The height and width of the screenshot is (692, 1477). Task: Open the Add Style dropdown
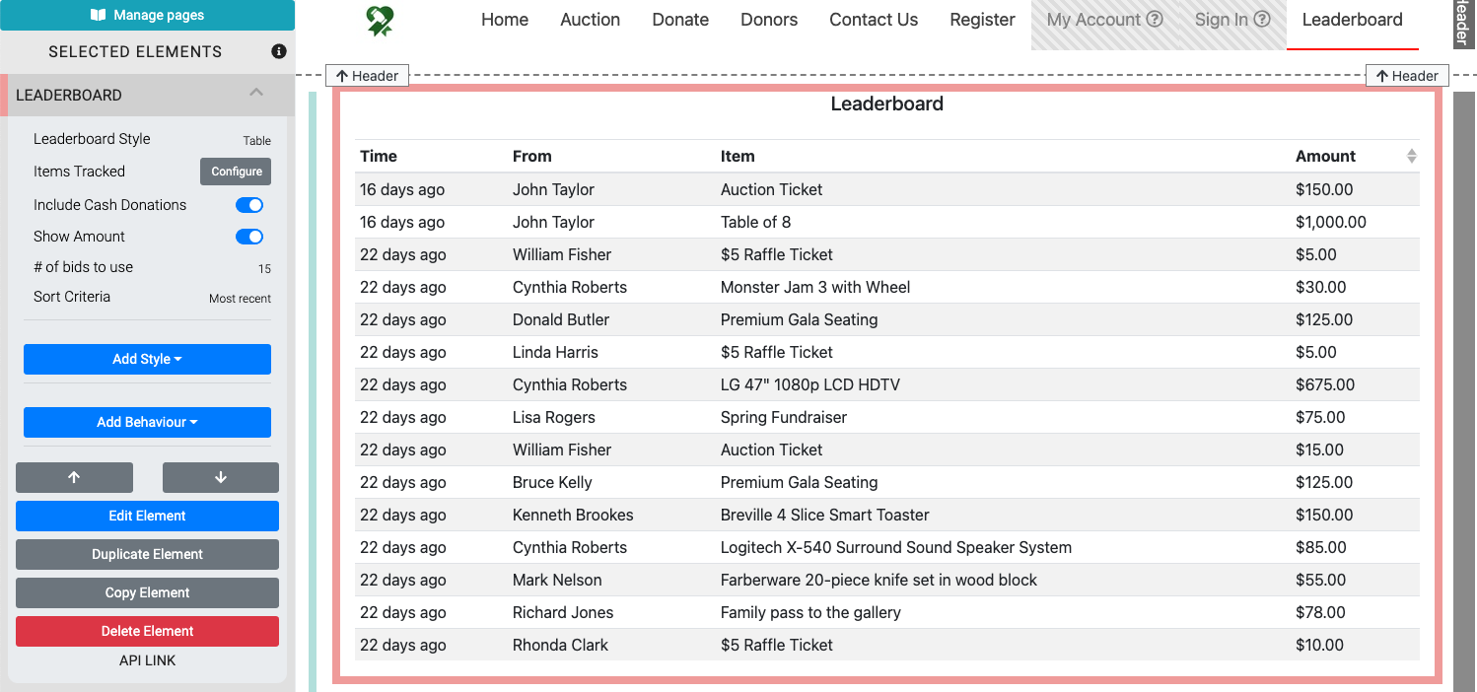pos(147,359)
